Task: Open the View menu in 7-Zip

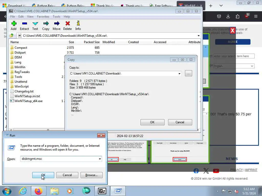Action: tap(30, 17)
